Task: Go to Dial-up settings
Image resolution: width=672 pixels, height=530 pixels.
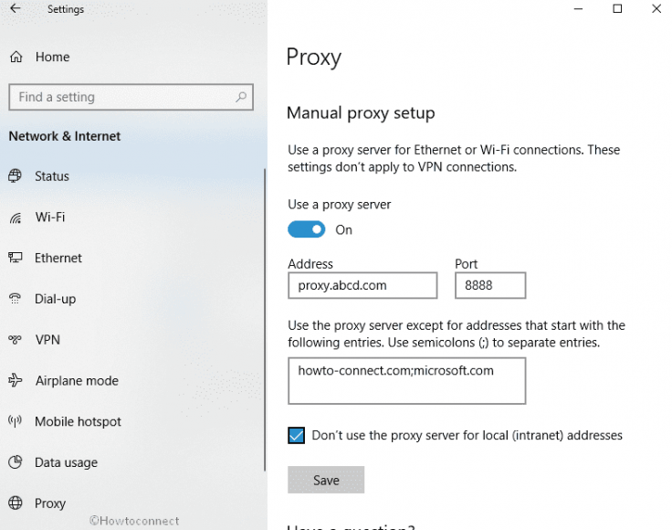Action: [x=56, y=299]
